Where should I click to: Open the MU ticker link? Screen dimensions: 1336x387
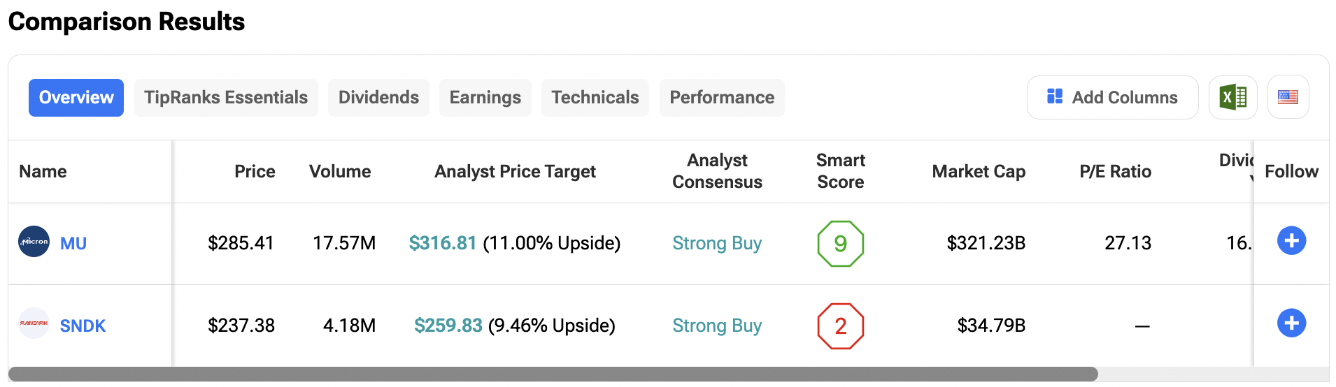(73, 243)
